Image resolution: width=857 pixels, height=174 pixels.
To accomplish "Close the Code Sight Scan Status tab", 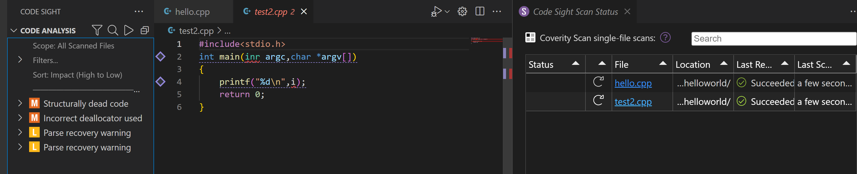I will [627, 12].
